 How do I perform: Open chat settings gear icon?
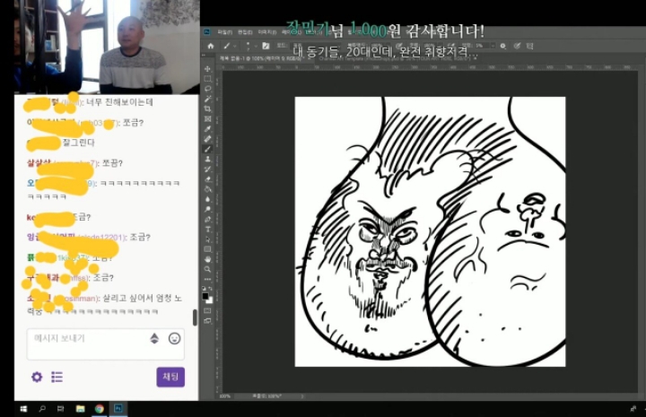37,377
